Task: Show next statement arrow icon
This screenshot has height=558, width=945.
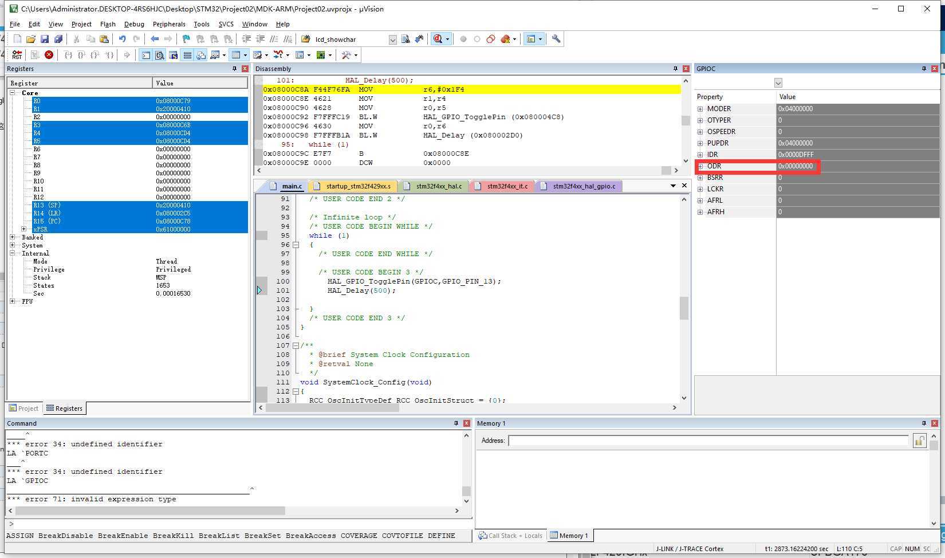Action: (x=127, y=55)
